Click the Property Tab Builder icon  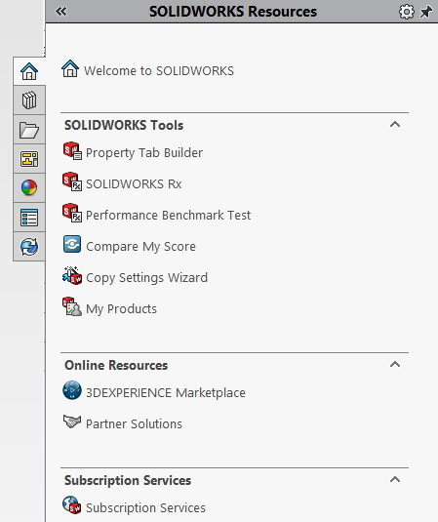pos(72,151)
